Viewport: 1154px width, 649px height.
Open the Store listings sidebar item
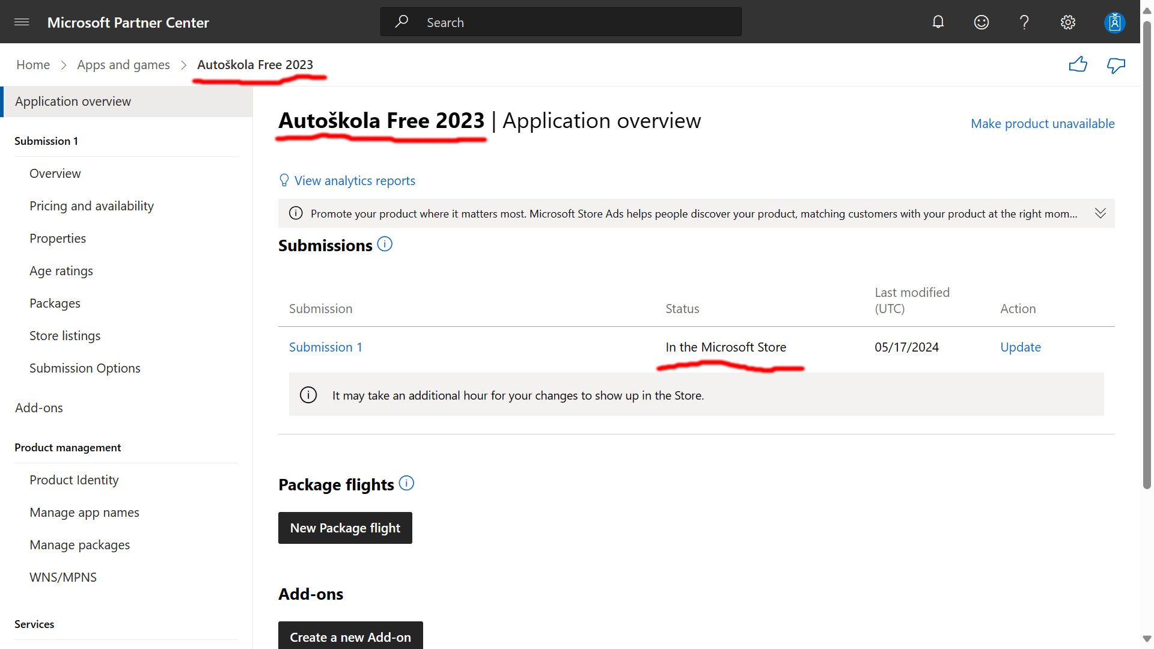[65, 336]
